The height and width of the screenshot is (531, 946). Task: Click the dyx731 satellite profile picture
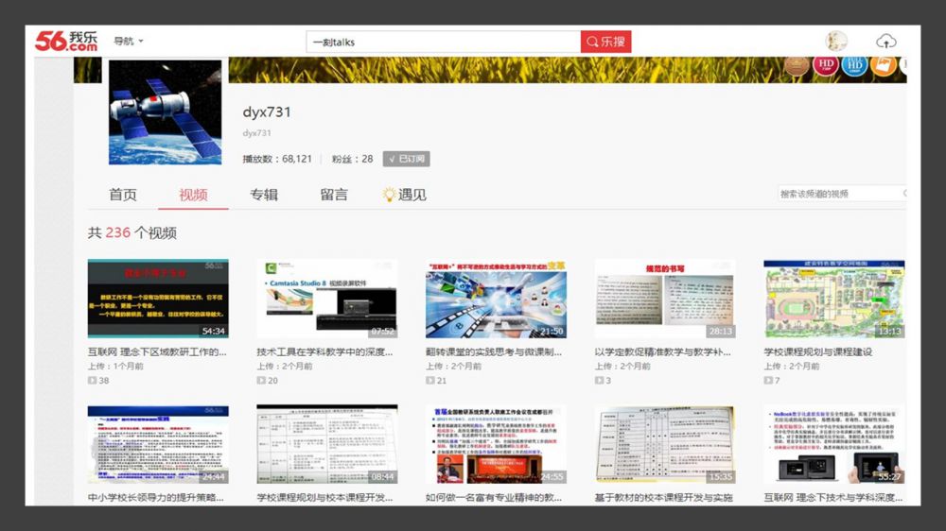coord(166,112)
